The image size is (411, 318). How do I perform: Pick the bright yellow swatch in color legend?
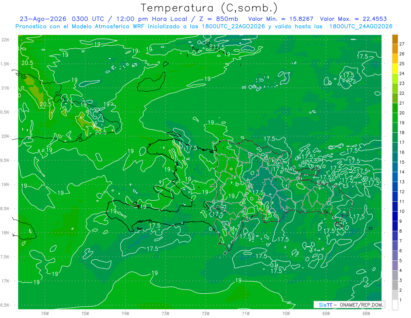point(395,69)
